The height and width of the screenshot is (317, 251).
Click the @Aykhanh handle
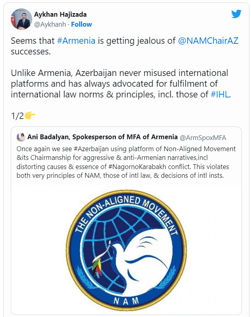click(51, 24)
